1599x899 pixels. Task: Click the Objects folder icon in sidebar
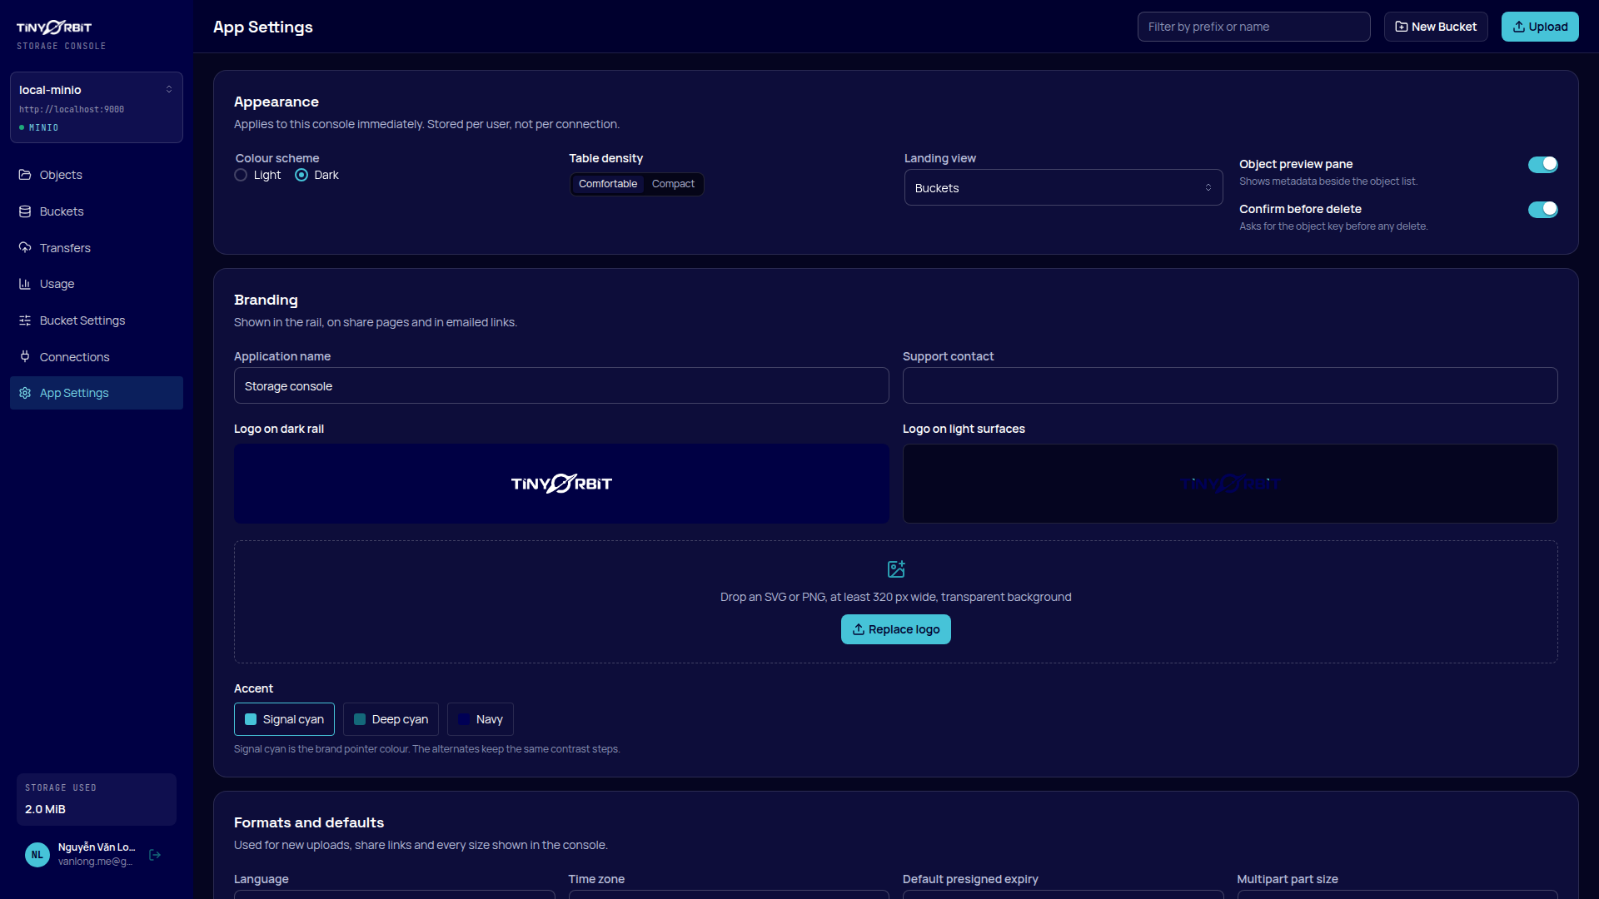click(25, 175)
